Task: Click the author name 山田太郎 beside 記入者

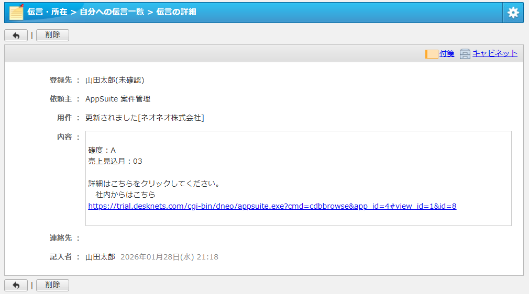Action: 100,257
